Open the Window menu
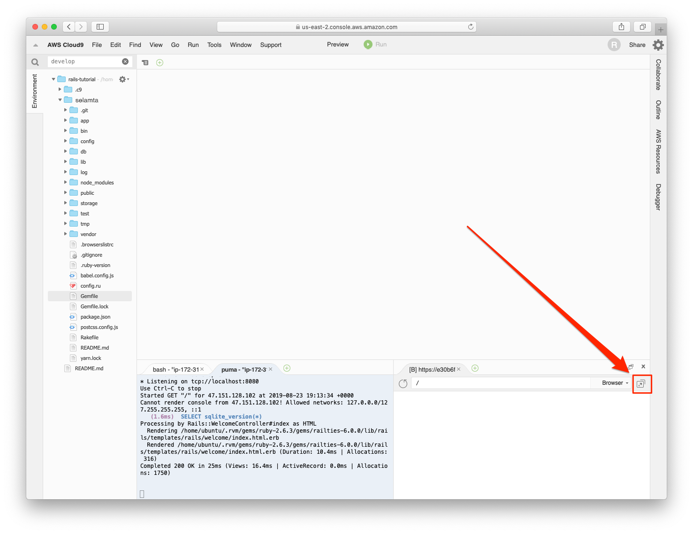 coord(241,45)
